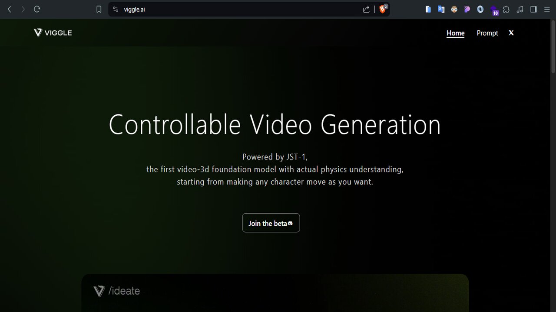
Task: Click the "starting from making any character" line
Action: 275,182
